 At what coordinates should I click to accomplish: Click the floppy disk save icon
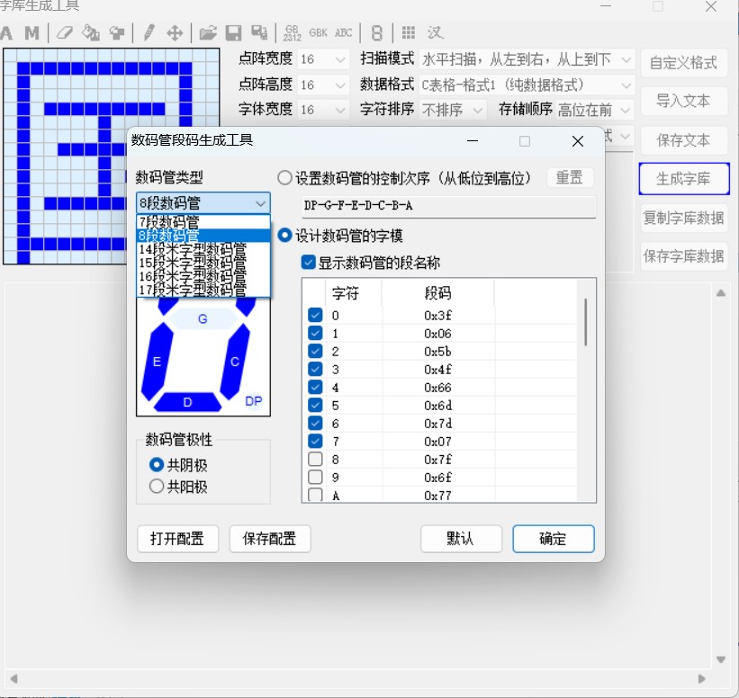[x=233, y=33]
